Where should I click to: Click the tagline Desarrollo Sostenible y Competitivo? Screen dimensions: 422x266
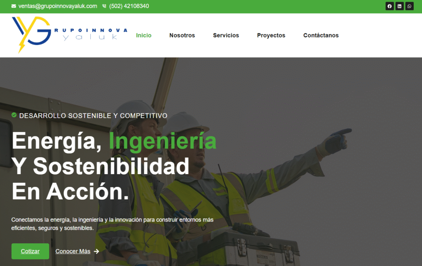click(93, 116)
